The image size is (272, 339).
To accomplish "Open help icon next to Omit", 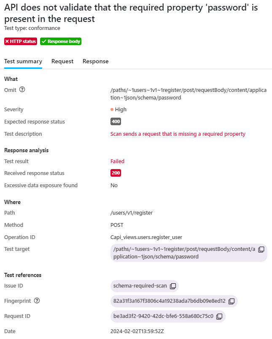I will click(22, 89).
